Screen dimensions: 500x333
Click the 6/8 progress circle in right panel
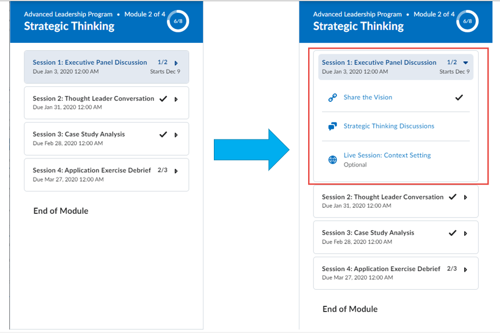click(467, 21)
